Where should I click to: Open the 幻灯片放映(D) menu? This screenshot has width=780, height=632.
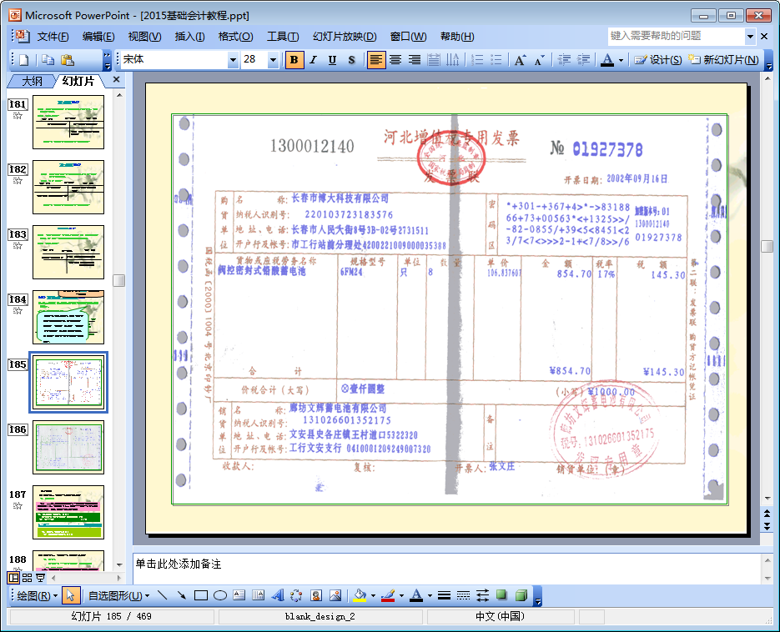[345, 37]
